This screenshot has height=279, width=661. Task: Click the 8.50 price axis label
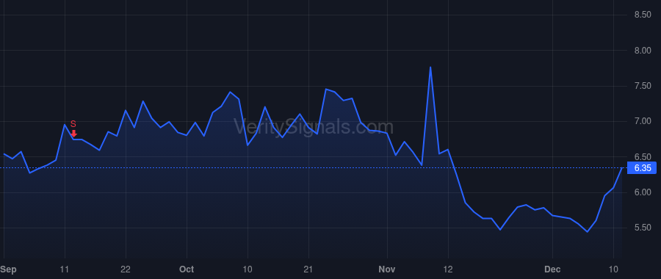point(643,15)
